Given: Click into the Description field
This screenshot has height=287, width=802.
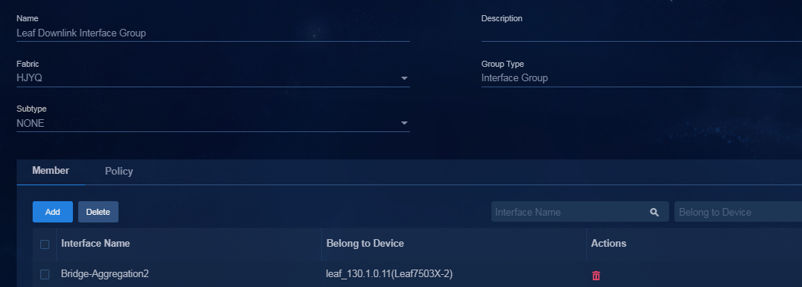Looking at the screenshot, I should 642,33.
